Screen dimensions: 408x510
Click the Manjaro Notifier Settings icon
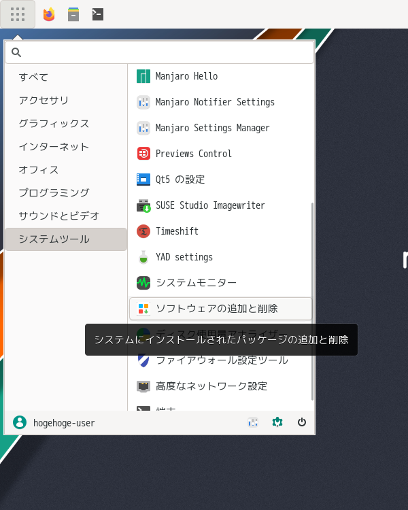pyautogui.click(x=143, y=102)
